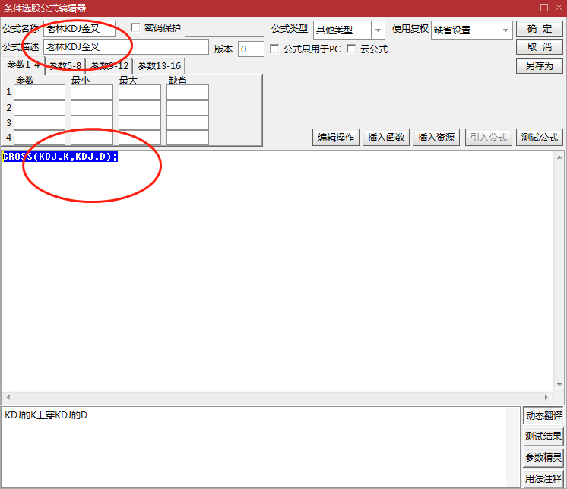Check the 云公式 option
Image resolution: width=567 pixels, height=489 pixels.
[x=351, y=49]
